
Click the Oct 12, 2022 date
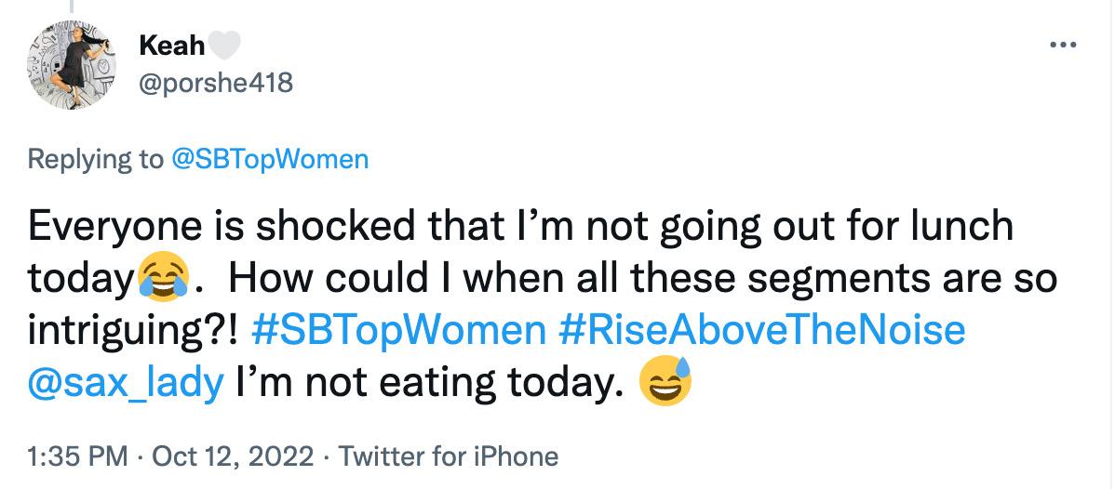coord(214,456)
